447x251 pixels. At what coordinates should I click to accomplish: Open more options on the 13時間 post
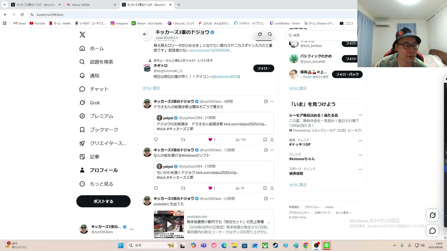click(272, 150)
